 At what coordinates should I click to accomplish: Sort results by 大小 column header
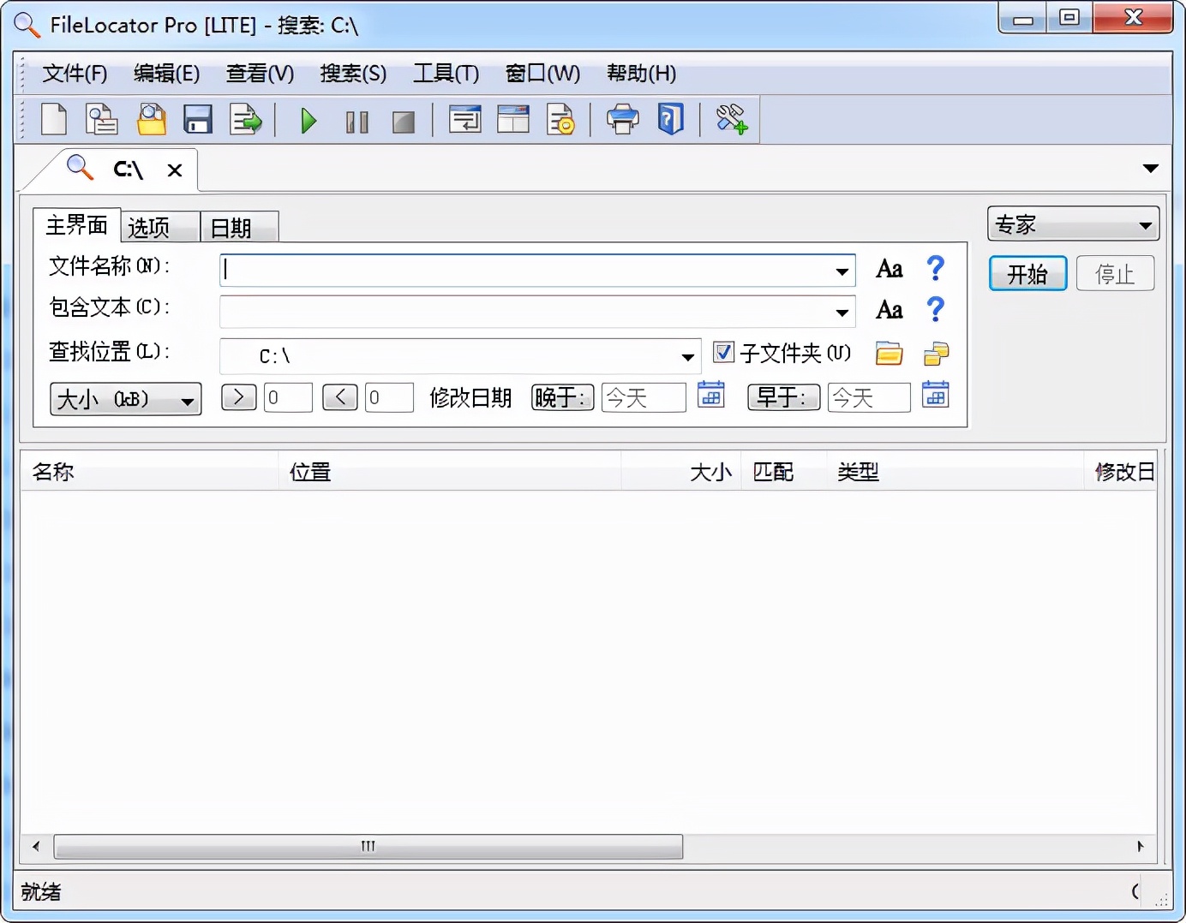[681, 472]
